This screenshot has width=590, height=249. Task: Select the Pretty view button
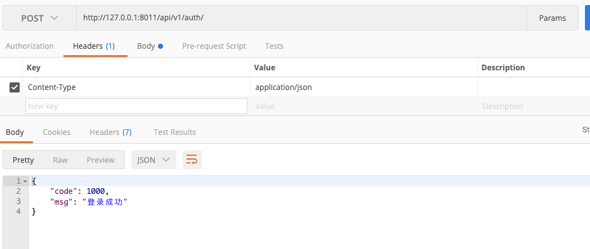(x=23, y=160)
